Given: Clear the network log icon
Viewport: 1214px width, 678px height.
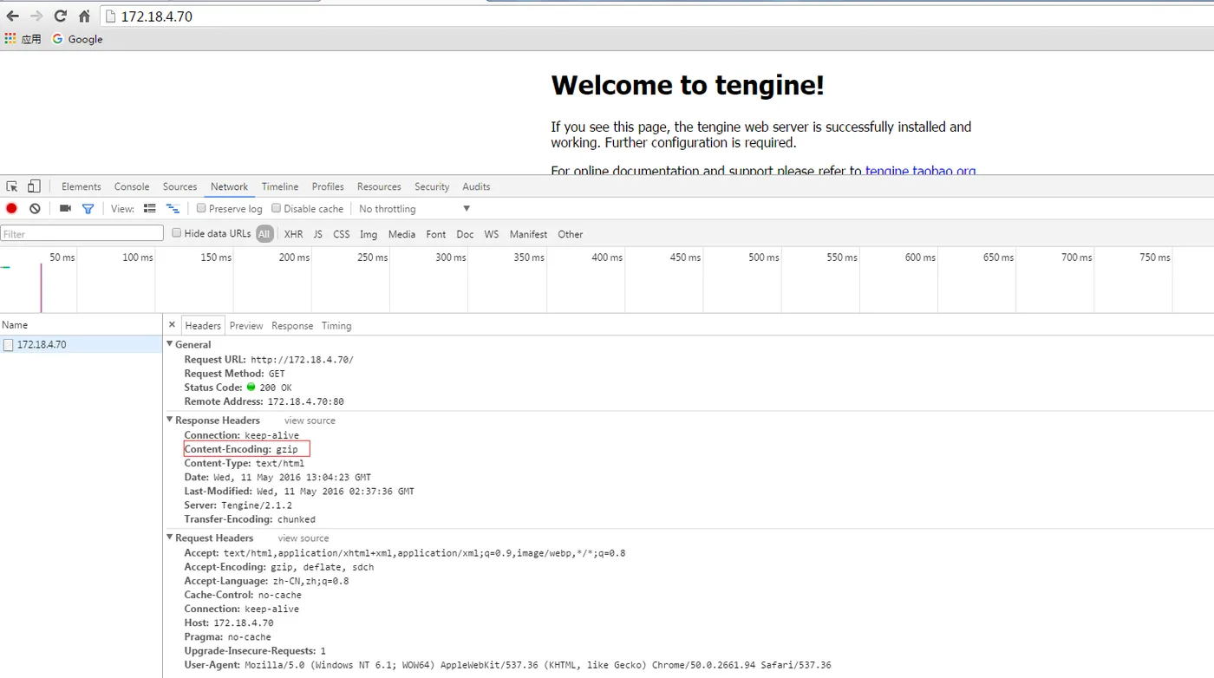Looking at the screenshot, I should click(x=35, y=209).
